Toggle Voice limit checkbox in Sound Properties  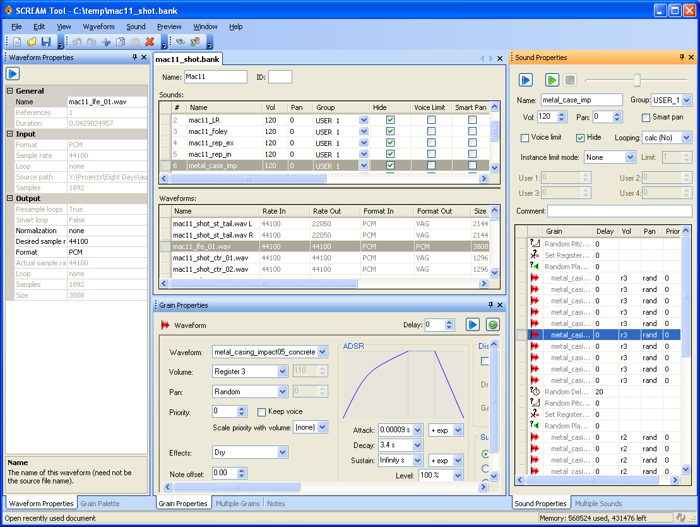pos(525,138)
